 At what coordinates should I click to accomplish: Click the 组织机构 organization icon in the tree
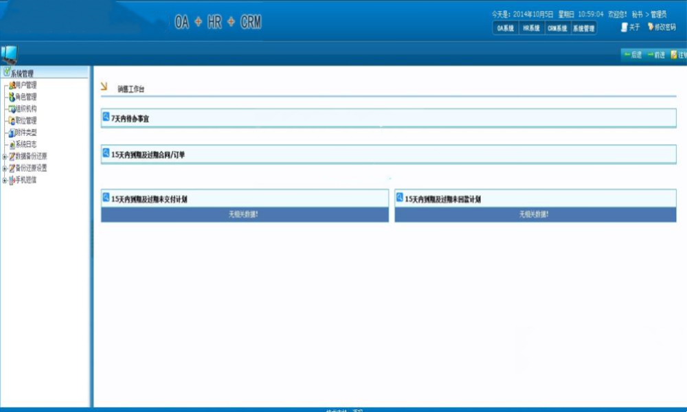(x=12, y=109)
